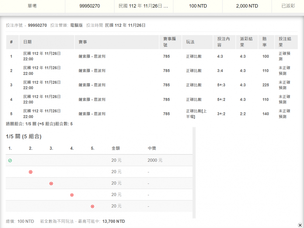
Task: Click bet content 4:3 in row 1
Action: (x=220, y=56)
